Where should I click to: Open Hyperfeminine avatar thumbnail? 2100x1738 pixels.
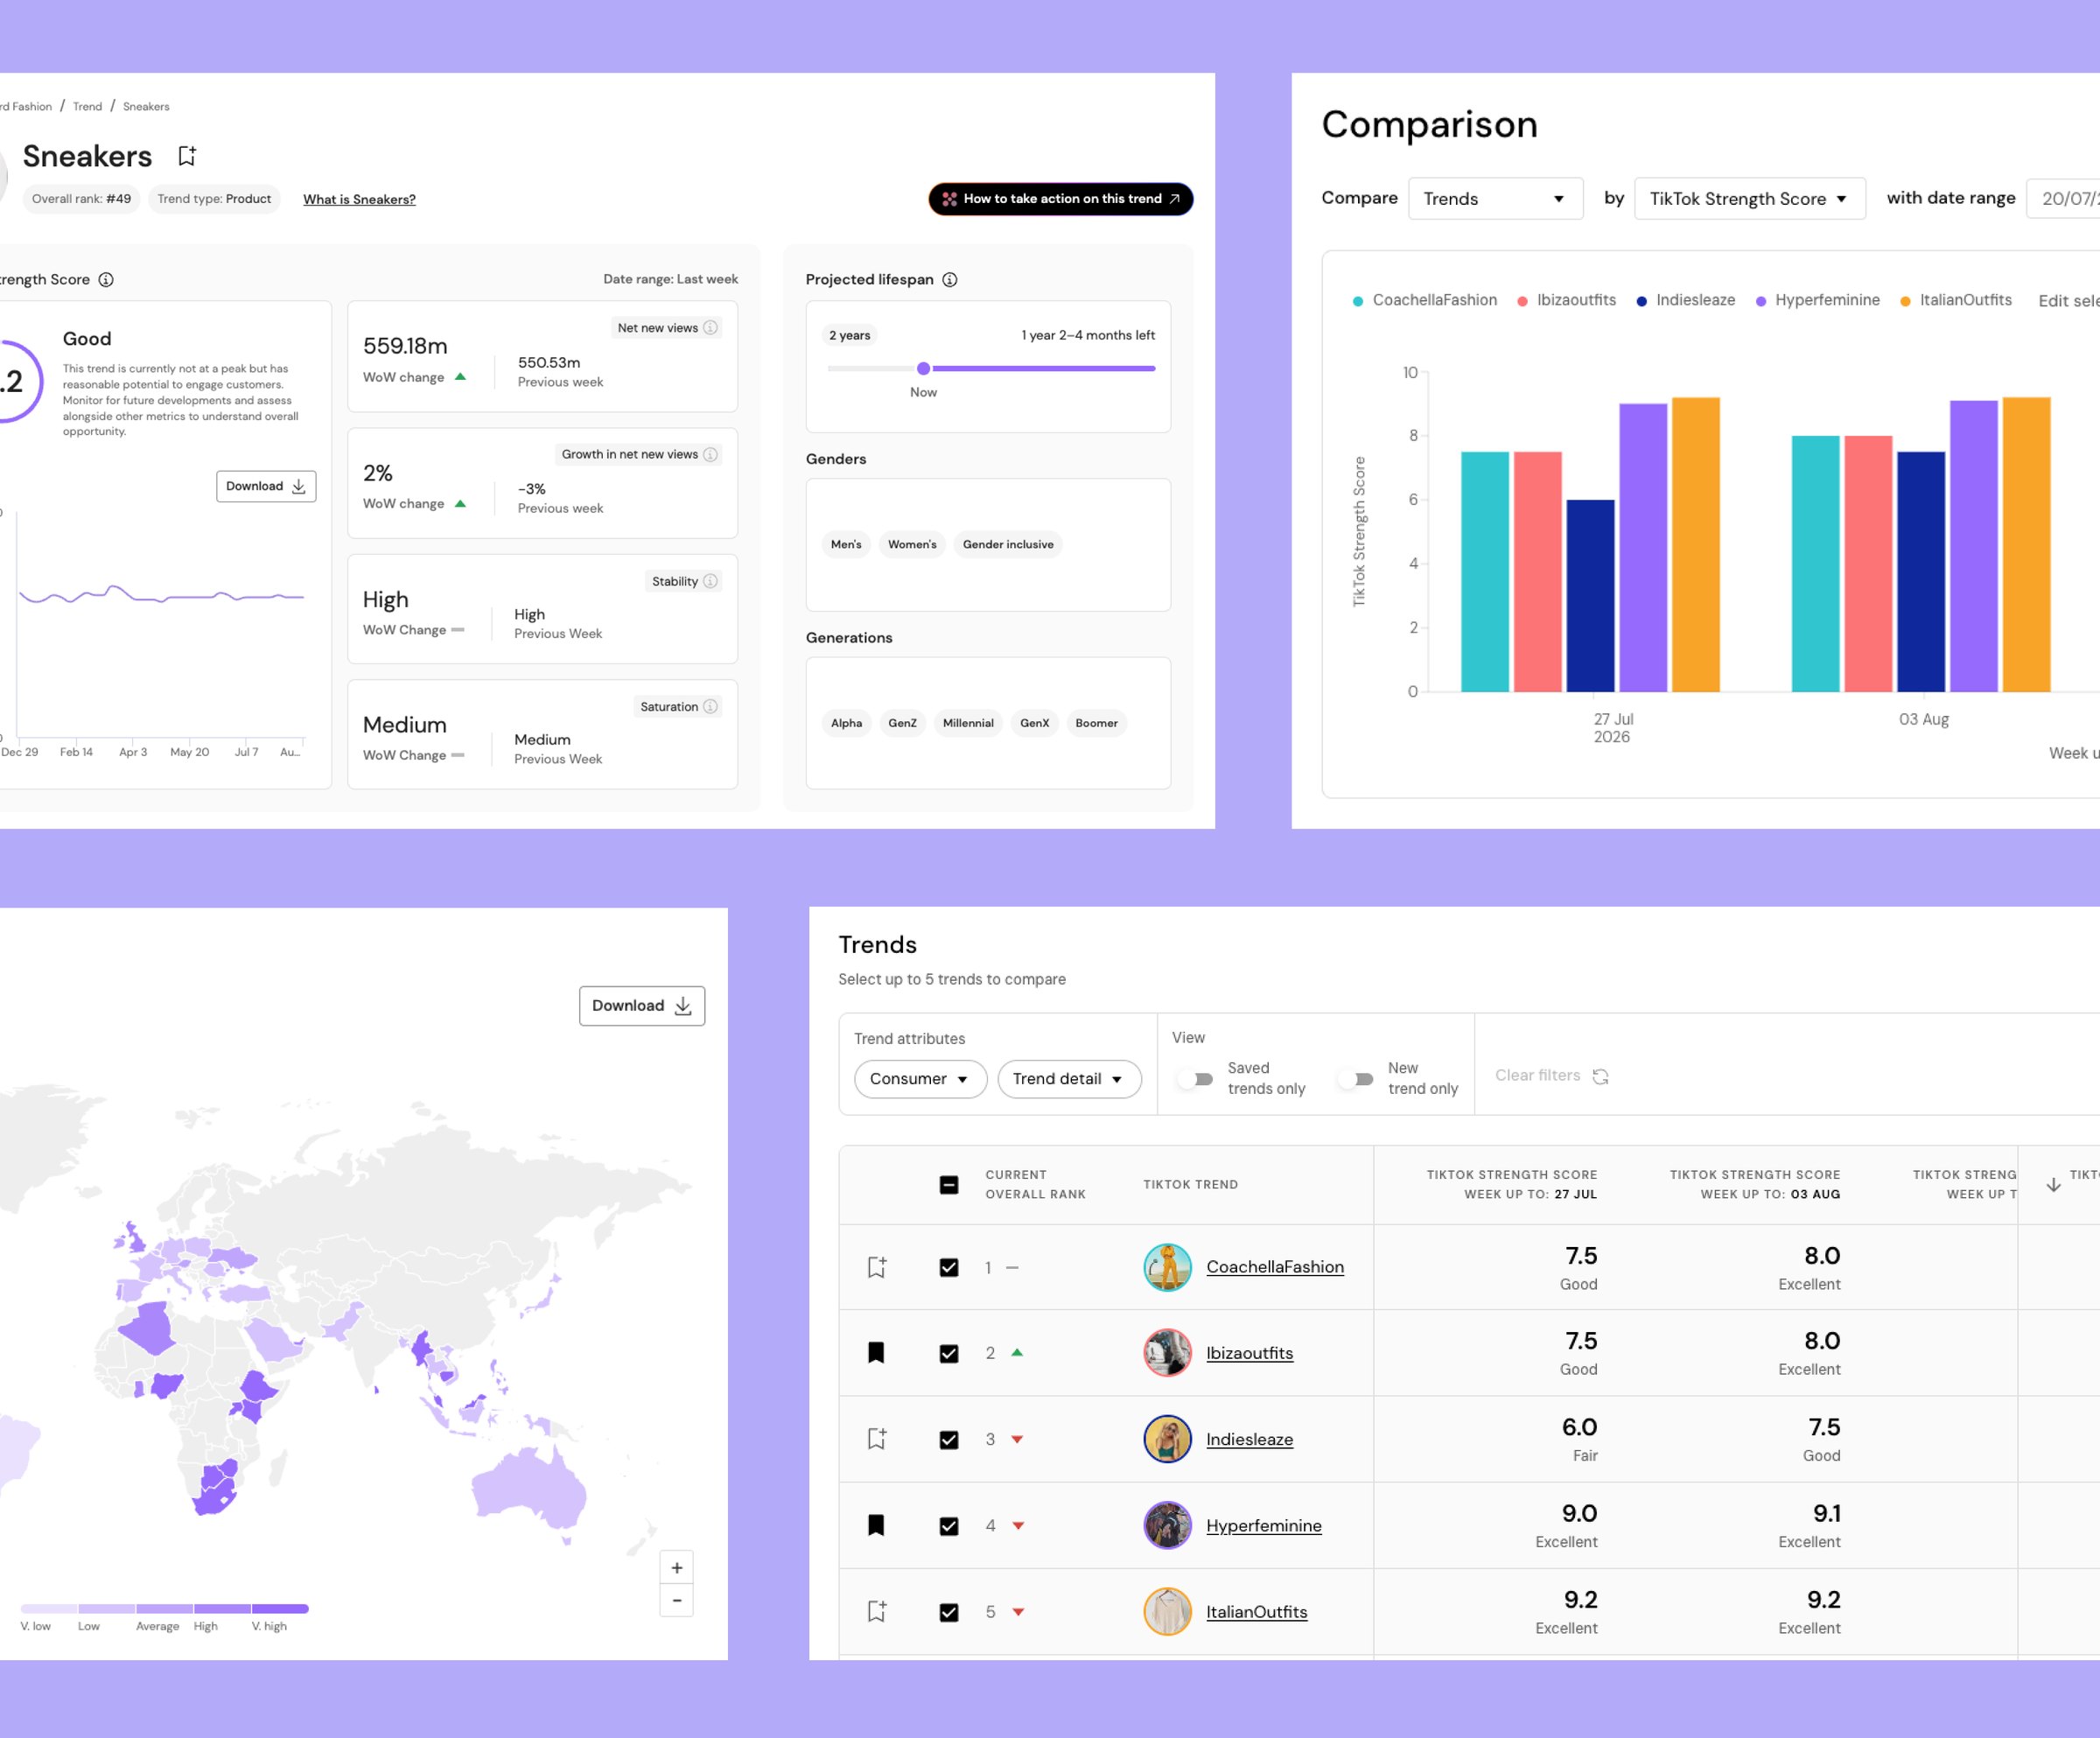click(x=1167, y=1525)
